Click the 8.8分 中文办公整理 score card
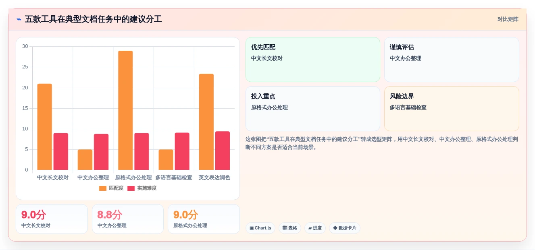The height and width of the screenshot is (250, 535). point(128,219)
